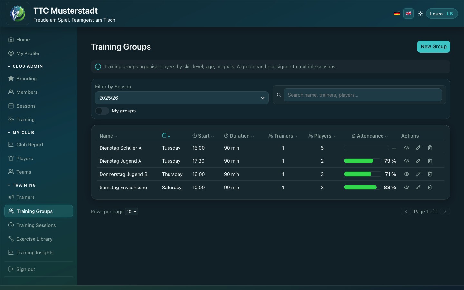Edit Dienstag Schüler A group

click(418, 148)
